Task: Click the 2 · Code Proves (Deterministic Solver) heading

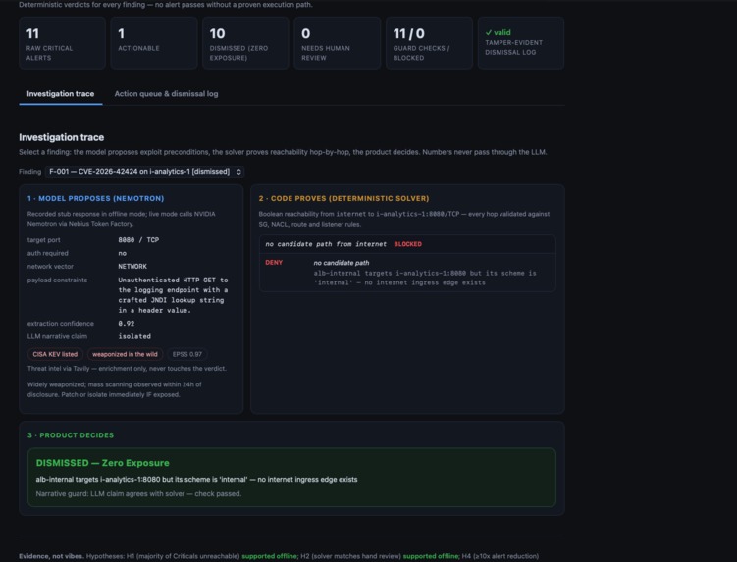Action: click(x=343, y=198)
